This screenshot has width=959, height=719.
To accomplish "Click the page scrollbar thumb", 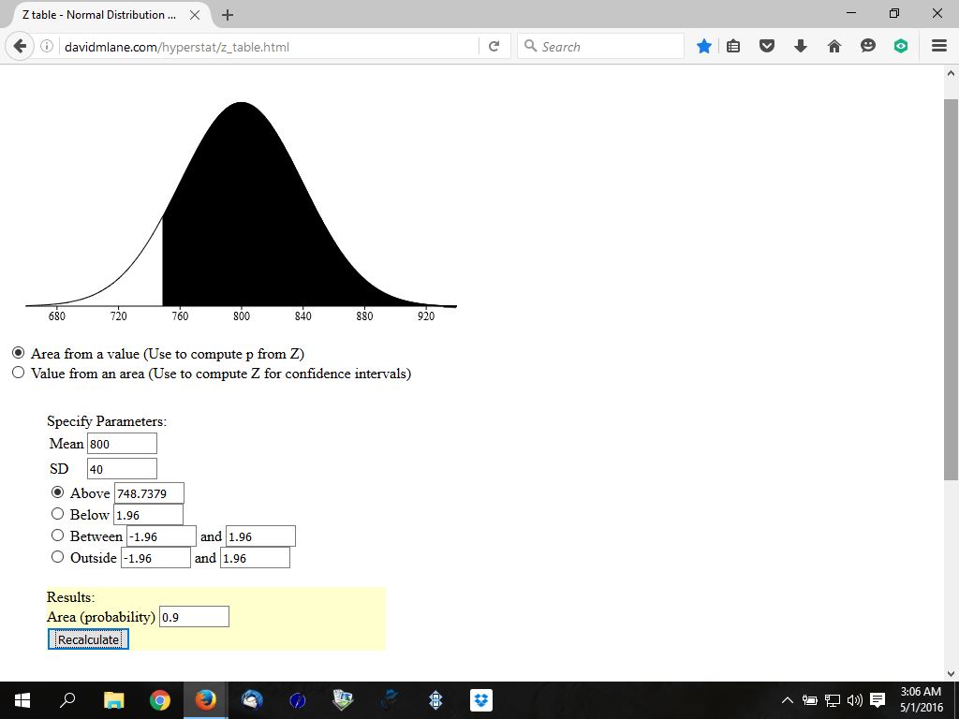I will 951,288.
